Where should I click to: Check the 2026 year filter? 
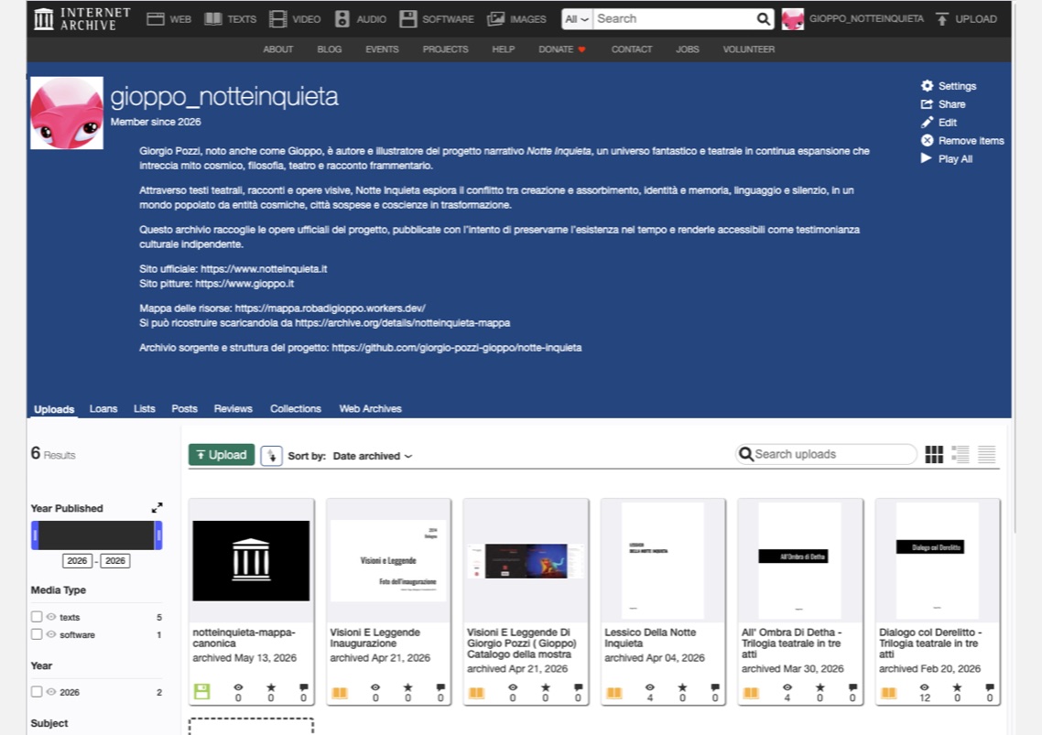point(37,692)
